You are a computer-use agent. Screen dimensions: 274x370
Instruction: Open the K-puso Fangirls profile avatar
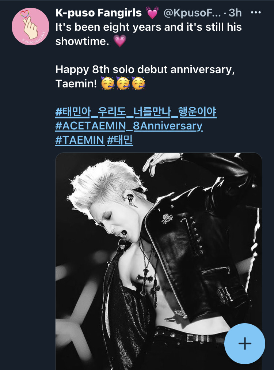(x=30, y=26)
